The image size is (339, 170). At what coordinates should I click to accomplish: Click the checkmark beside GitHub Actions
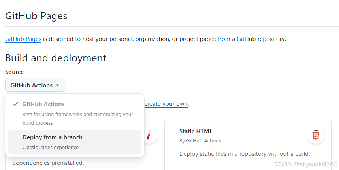(15, 104)
